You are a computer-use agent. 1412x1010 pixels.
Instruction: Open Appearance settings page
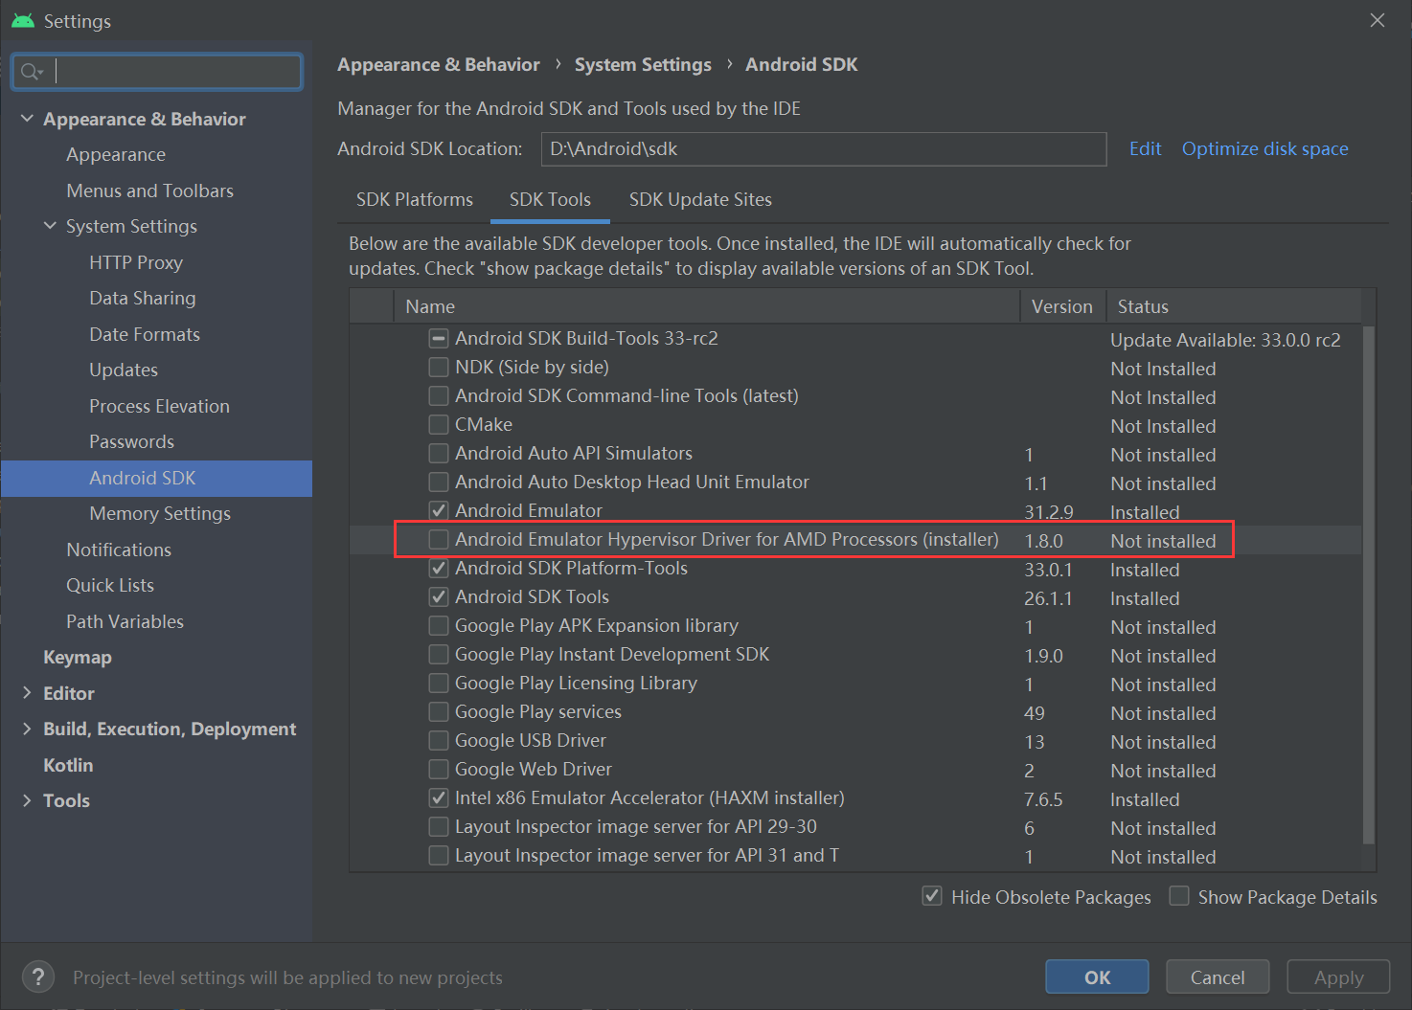116,154
